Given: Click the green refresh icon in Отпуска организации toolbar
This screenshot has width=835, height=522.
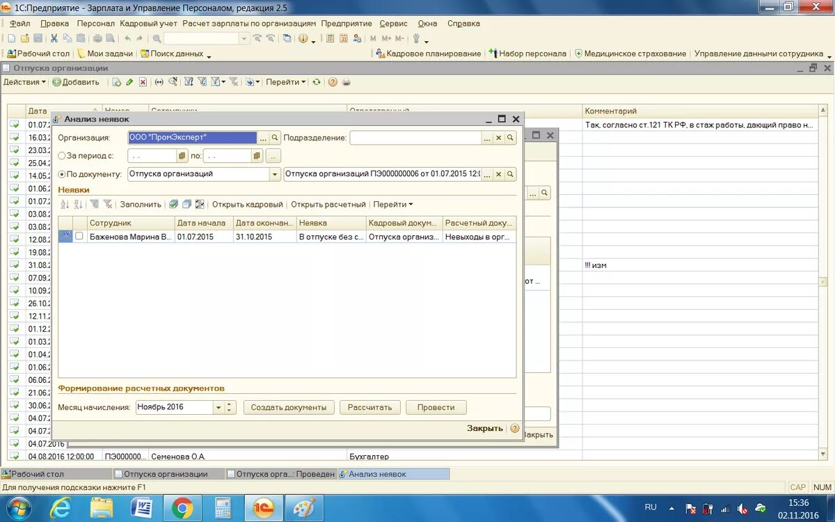Looking at the screenshot, I should pyautogui.click(x=317, y=82).
